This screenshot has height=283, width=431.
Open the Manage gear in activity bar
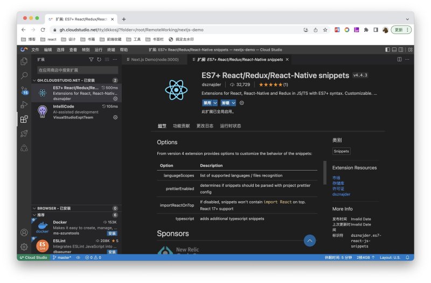[x=24, y=247]
